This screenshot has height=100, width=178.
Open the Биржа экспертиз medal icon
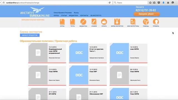click(117, 22)
